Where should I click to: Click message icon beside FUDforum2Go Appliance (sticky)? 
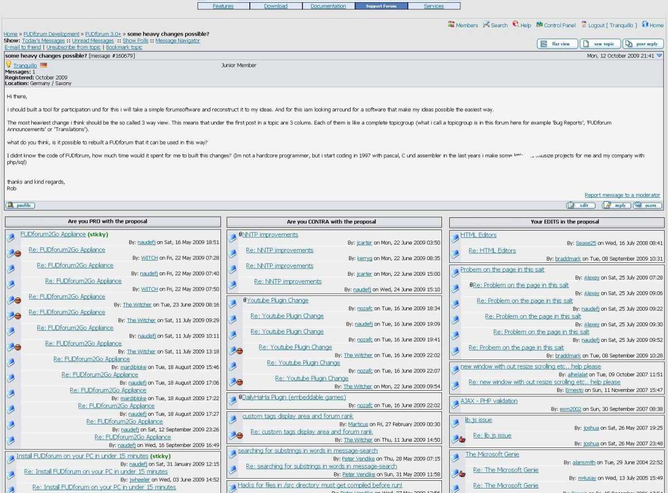[x=11, y=238]
